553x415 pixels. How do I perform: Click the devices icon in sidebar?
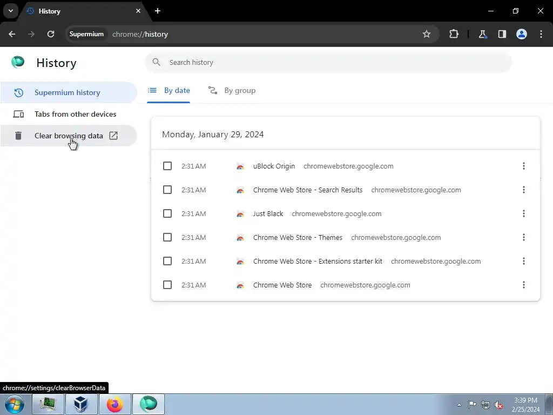(x=18, y=114)
